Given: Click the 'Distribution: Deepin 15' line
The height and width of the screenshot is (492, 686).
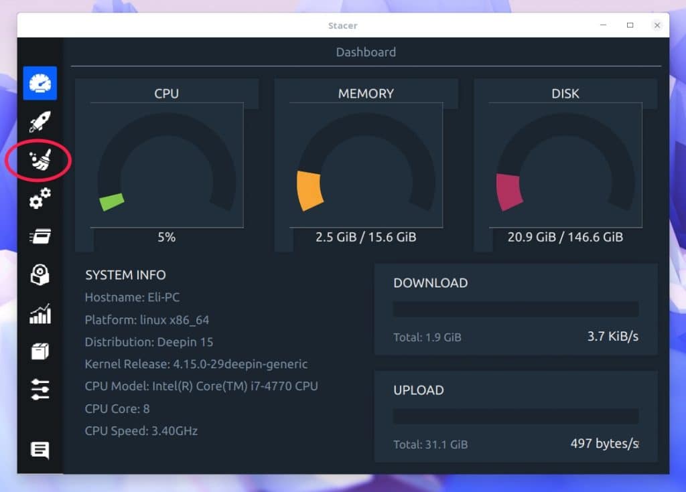Looking at the screenshot, I should 149,342.
